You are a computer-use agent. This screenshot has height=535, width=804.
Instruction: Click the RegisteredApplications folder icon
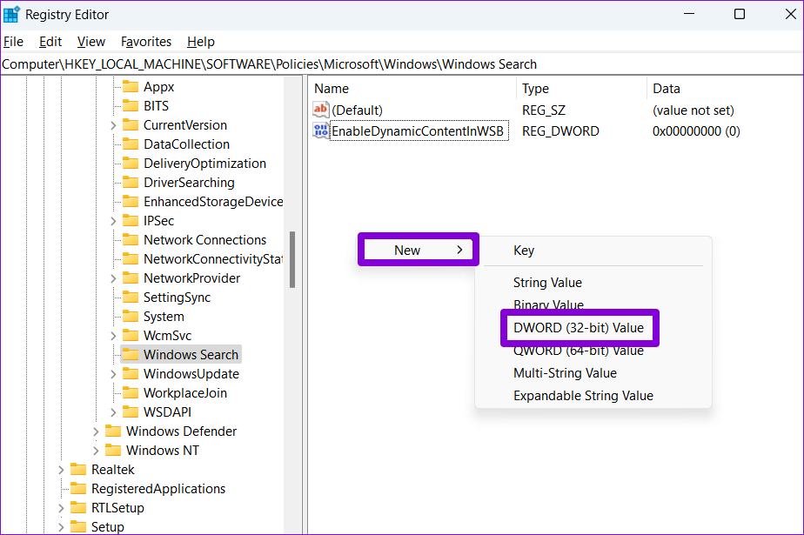click(x=78, y=488)
